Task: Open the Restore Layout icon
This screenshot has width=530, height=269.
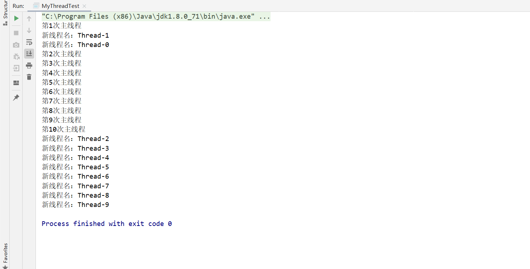Action: pos(16,83)
